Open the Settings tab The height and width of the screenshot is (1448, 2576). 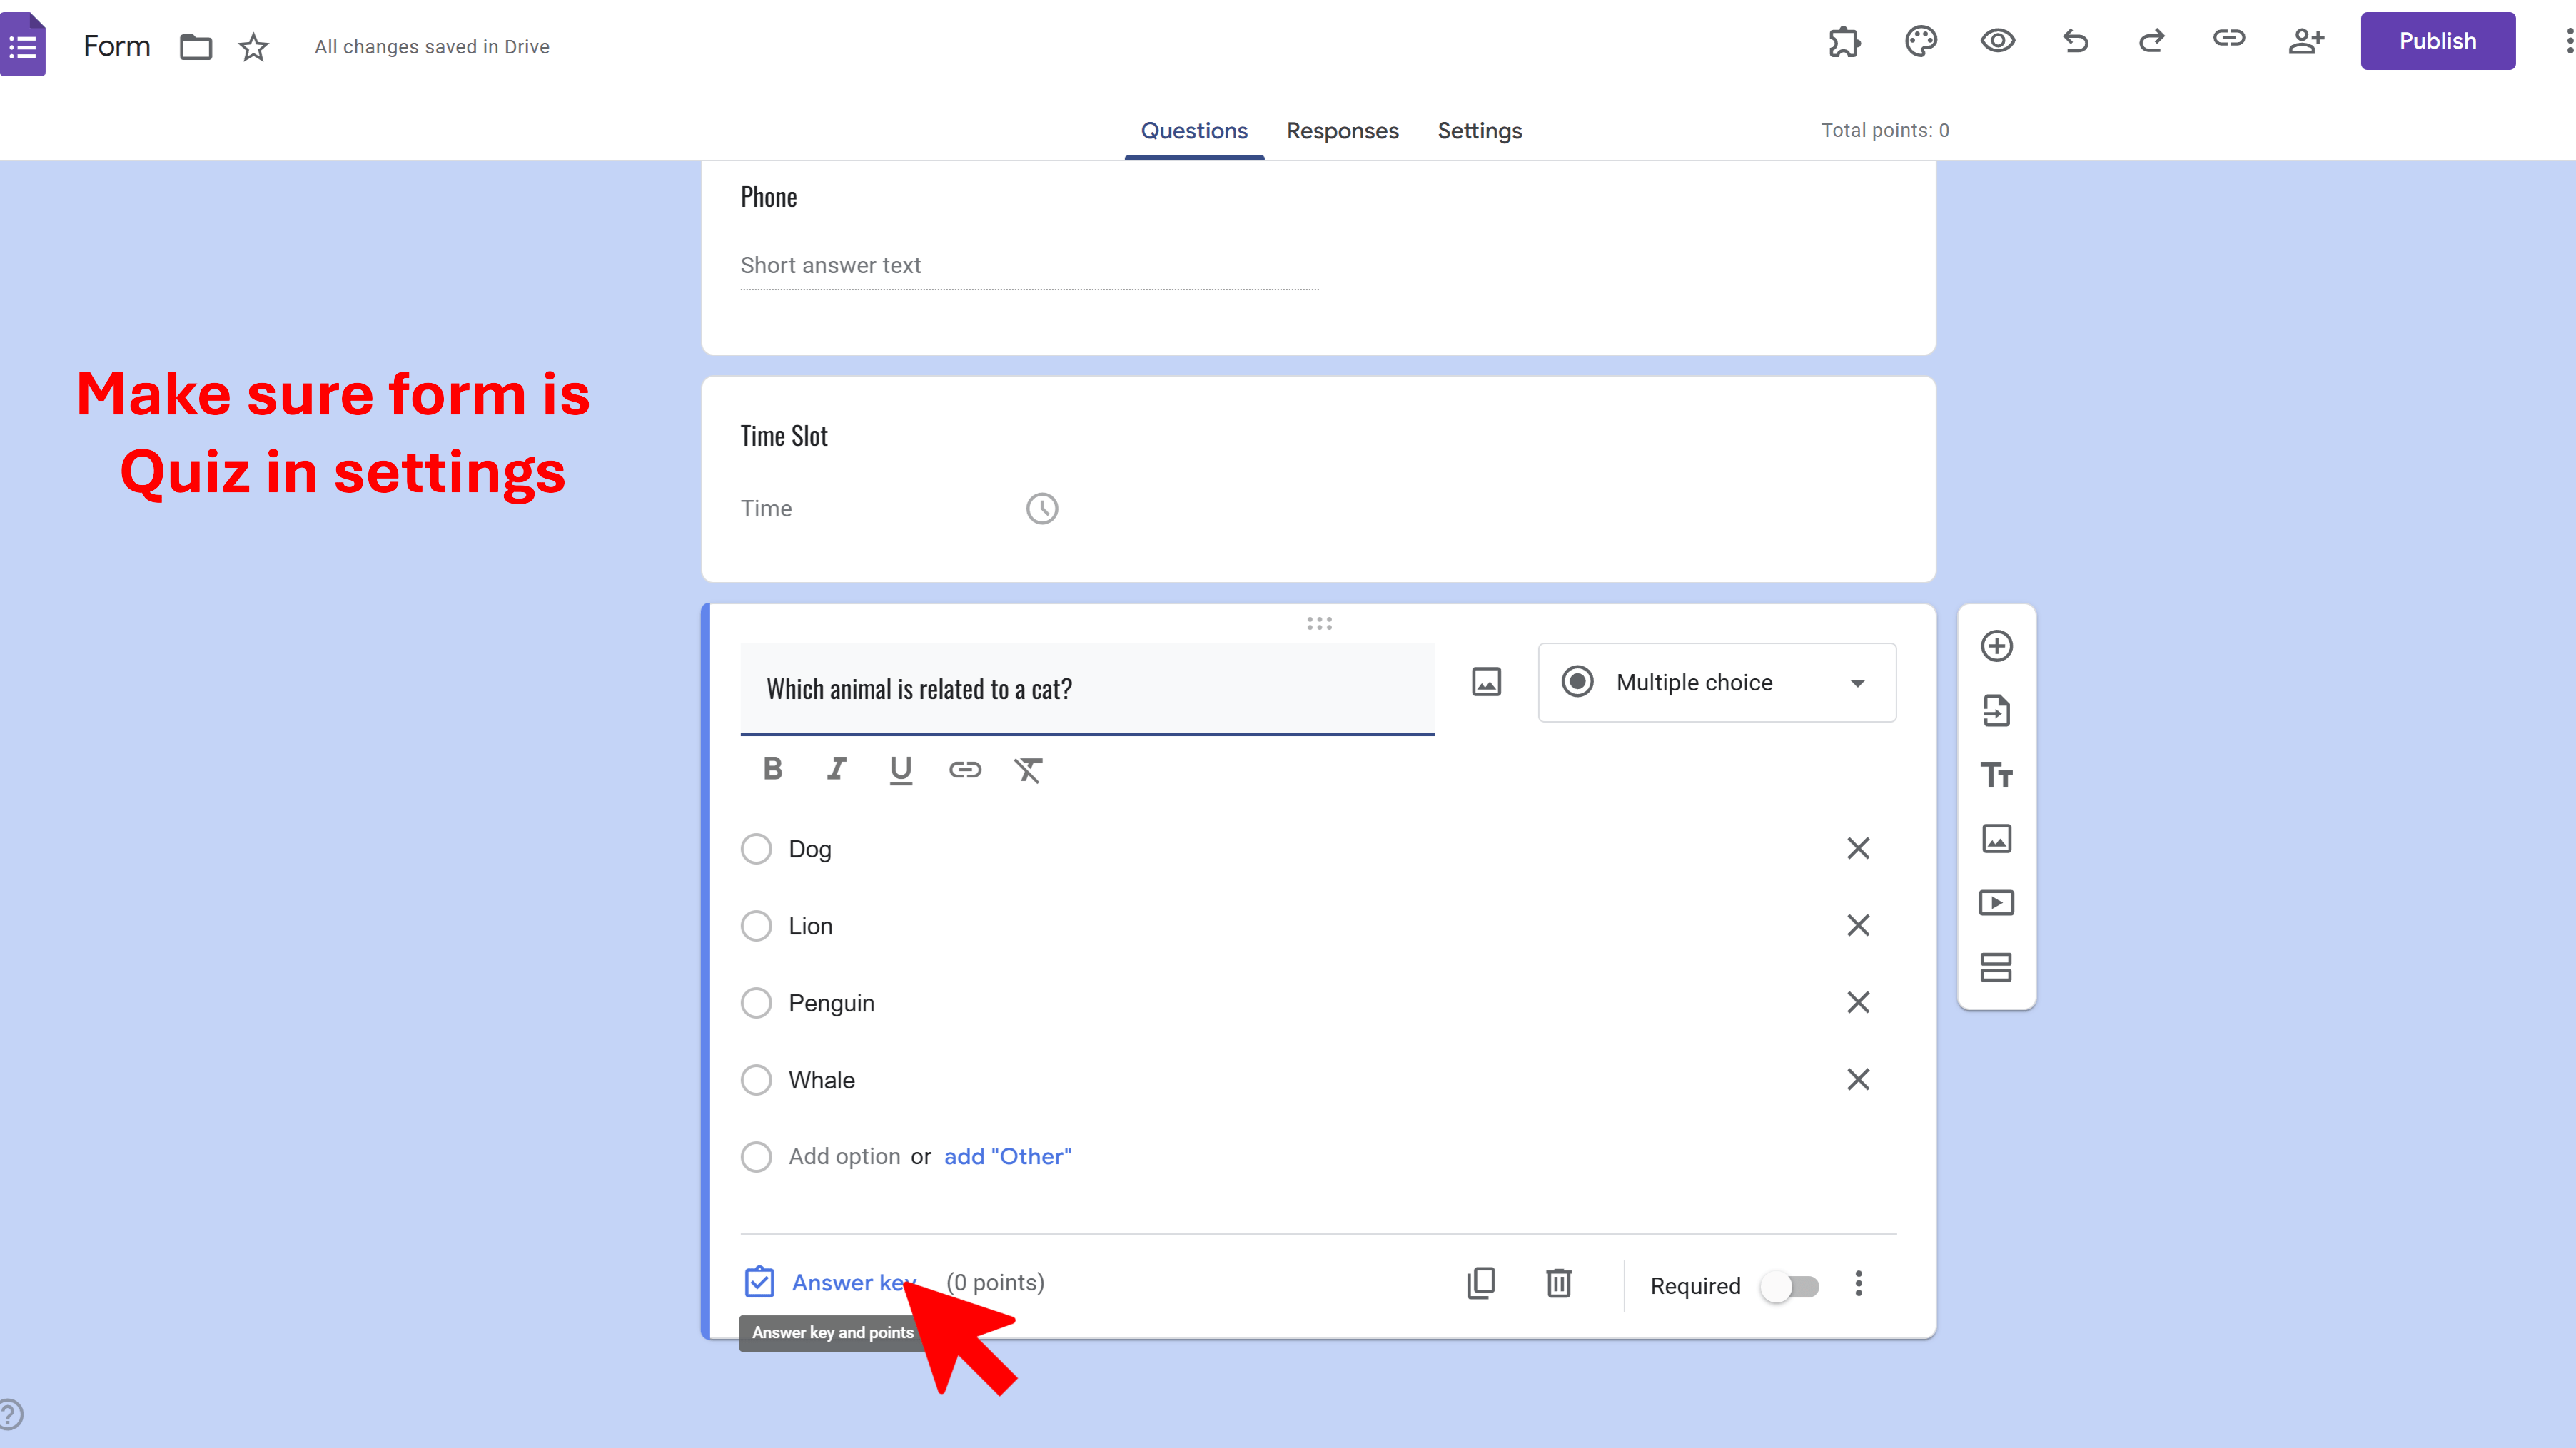(1479, 131)
